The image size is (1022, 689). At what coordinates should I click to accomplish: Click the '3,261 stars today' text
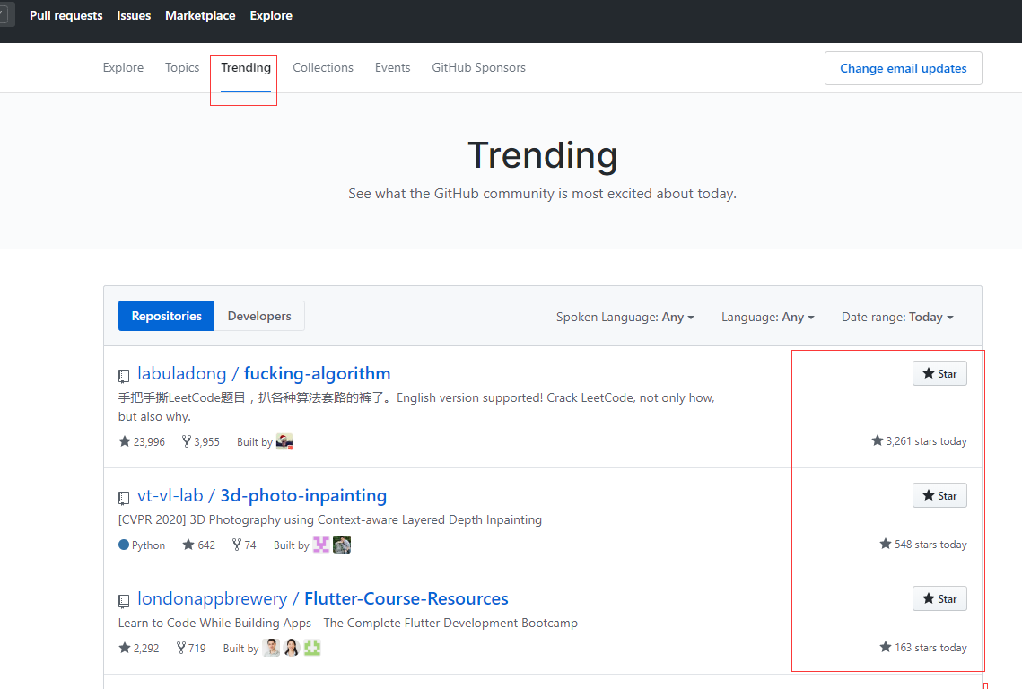919,441
